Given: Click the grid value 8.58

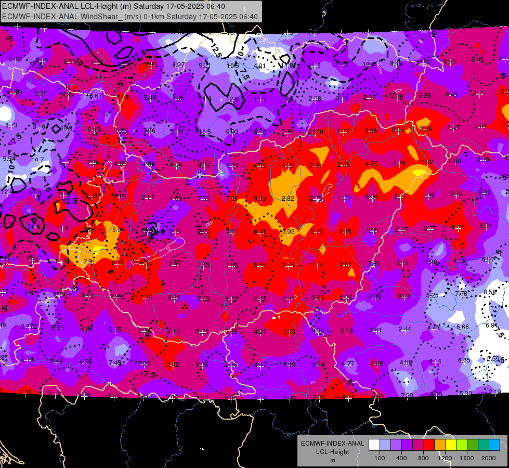Looking at the screenshot, I should 490,292.
